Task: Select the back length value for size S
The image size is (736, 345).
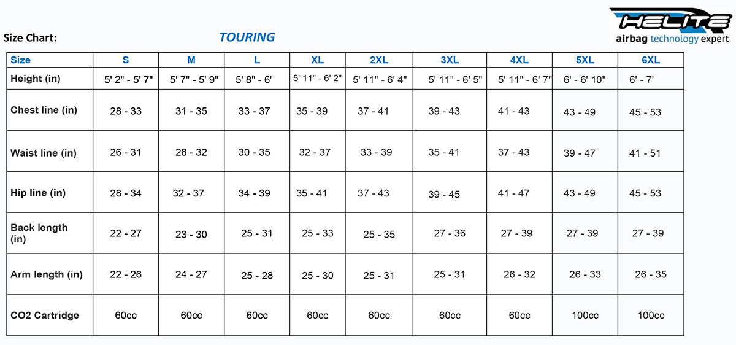Action: pyautogui.click(x=126, y=233)
